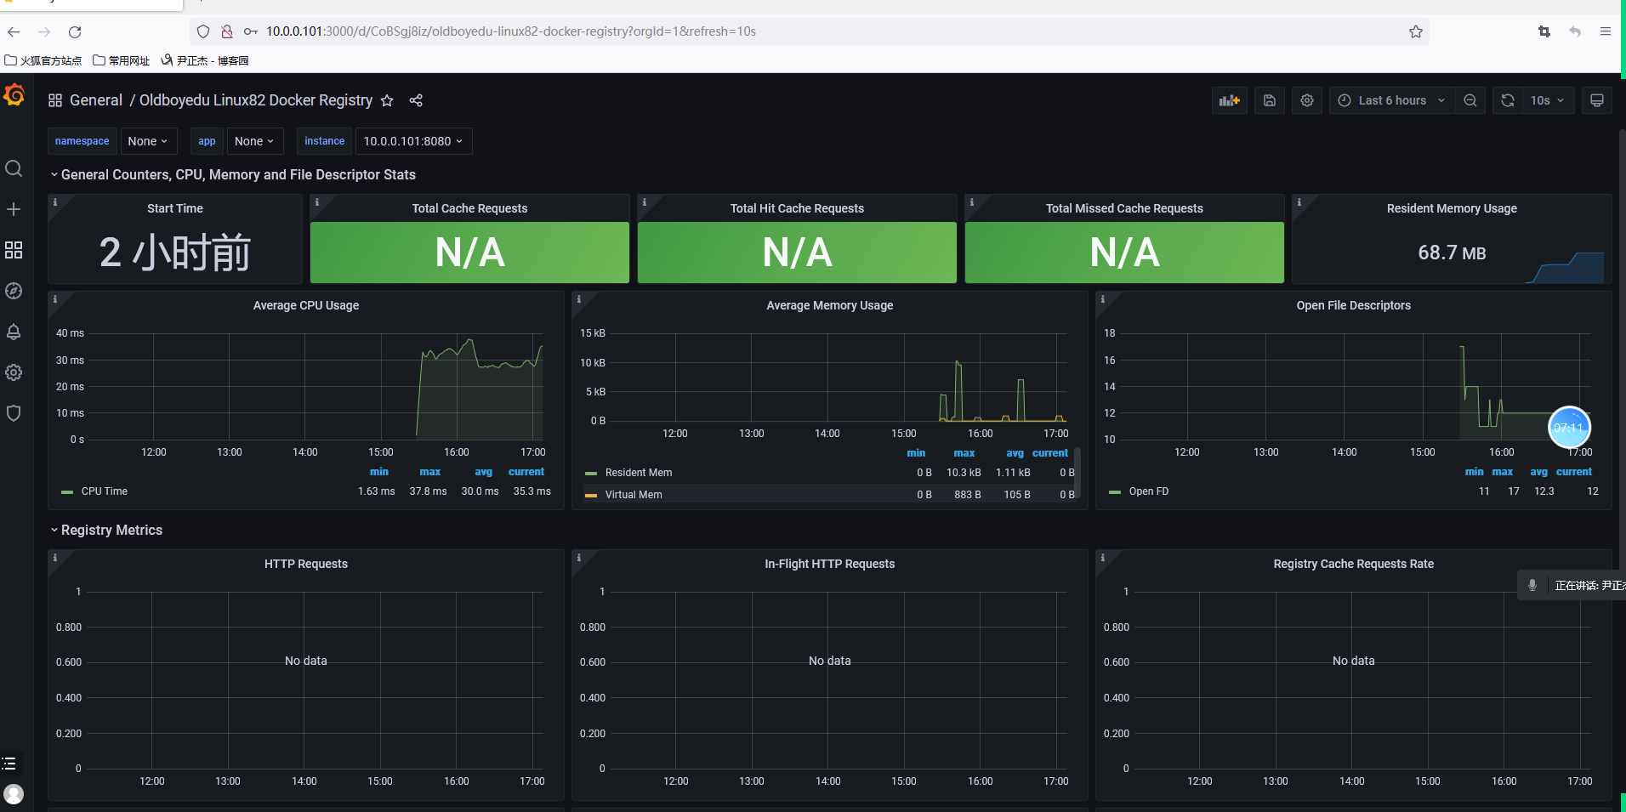Open the app None dropdown
This screenshot has width=1626, height=812.
pyautogui.click(x=253, y=141)
